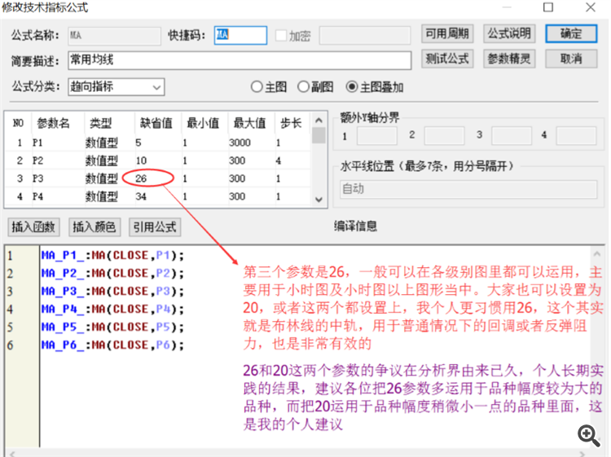The height and width of the screenshot is (457, 611).
Task: Click the 参数名 column header
Action: 54,124
